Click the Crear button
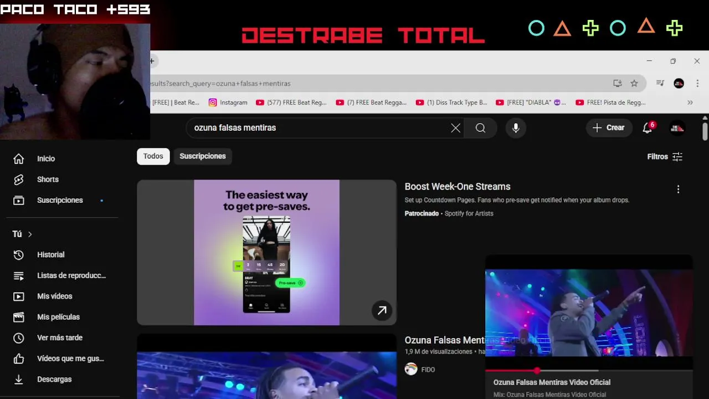The height and width of the screenshot is (399, 709). coord(609,128)
